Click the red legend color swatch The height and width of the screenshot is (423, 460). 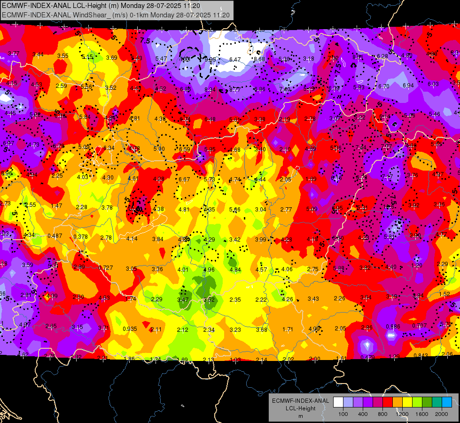click(388, 402)
